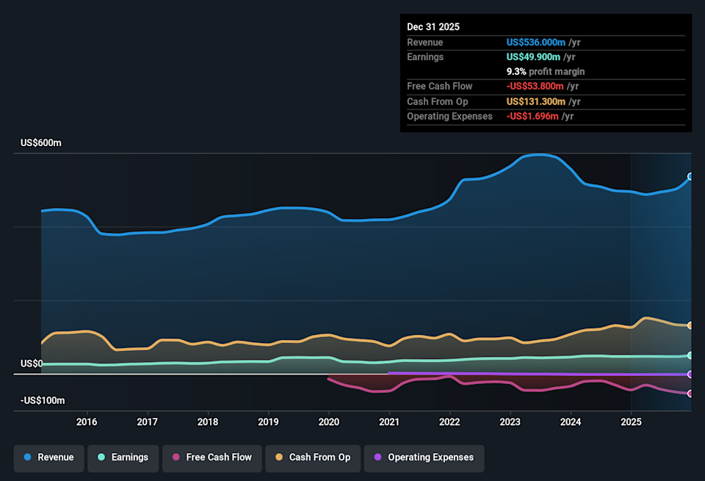This screenshot has height=481, width=705.
Task: Click the 2025 x-axis label
Action: (x=630, y=422)
